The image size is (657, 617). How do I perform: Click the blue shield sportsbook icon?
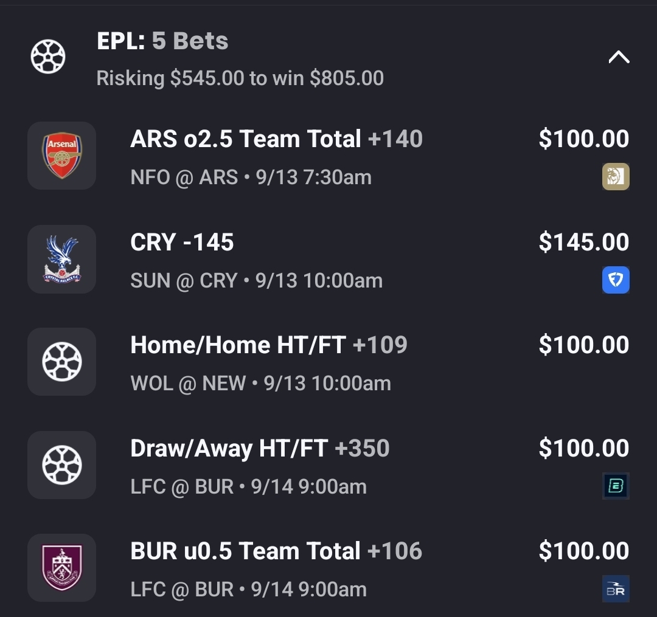pos(616,280)
